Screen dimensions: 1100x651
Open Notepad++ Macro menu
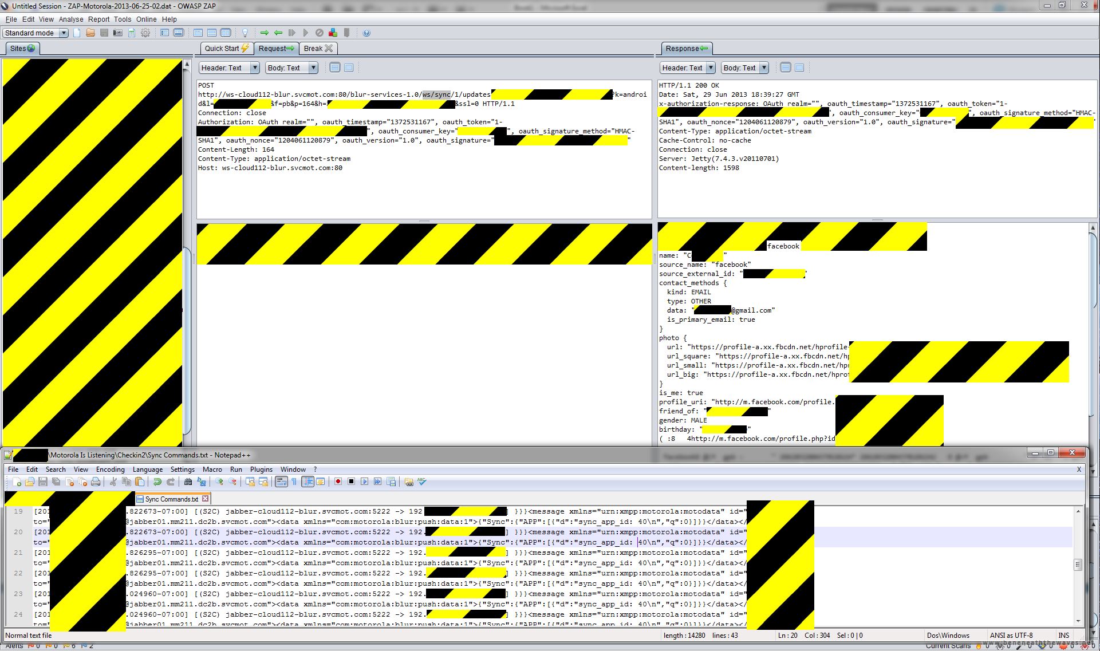click(x=212, y=469)
